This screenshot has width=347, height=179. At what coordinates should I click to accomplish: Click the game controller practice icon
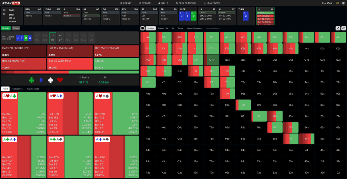[x=344, y=28]
